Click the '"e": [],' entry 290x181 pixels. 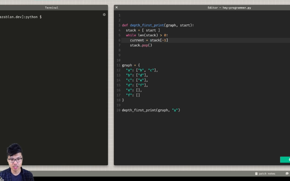[x=134, y=90]
